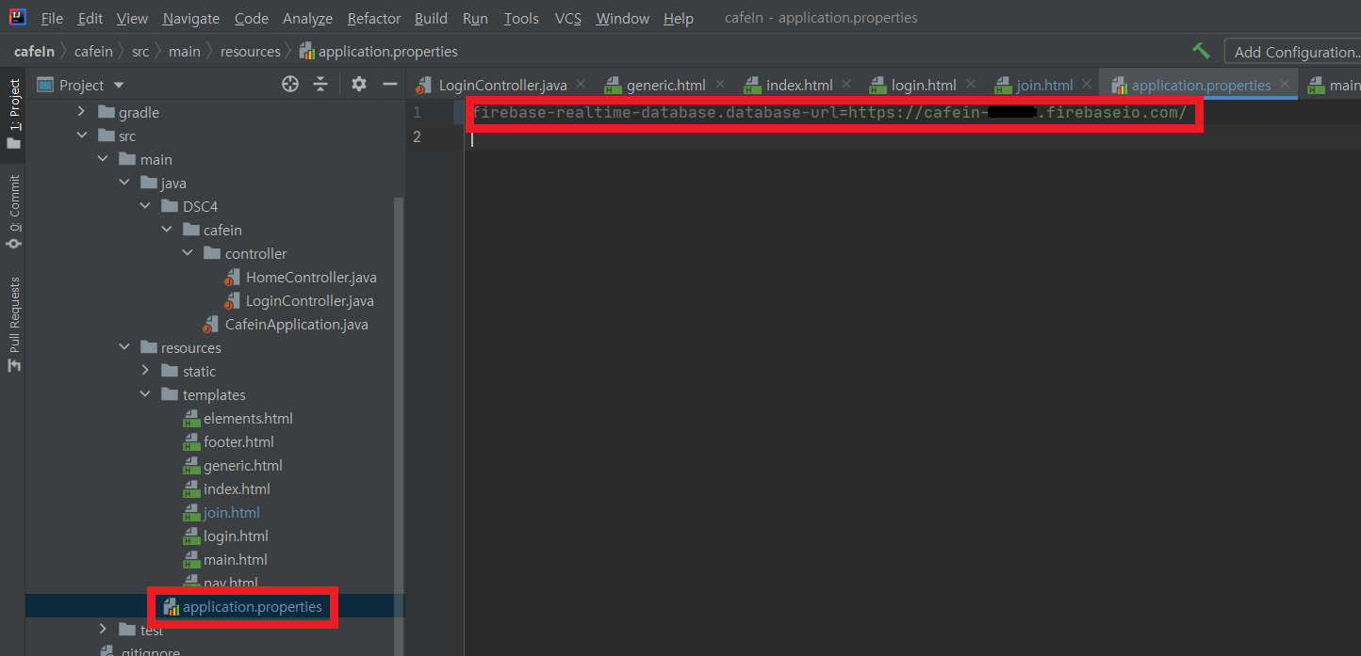Click Add Configuration button
The height and width of the screenshot is (656, 1361).
pos(1293,52)
